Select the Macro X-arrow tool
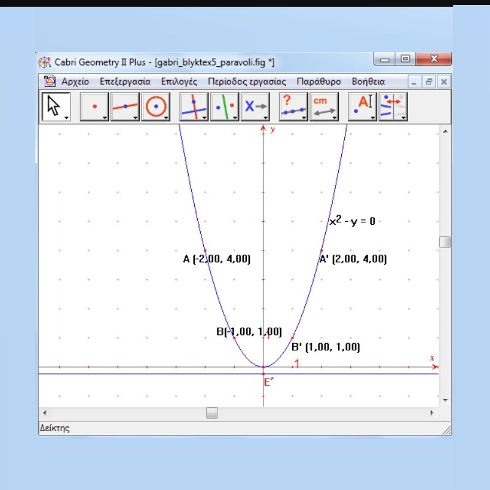 (255, 106)
